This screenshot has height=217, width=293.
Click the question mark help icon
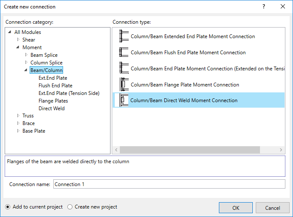coord(263,7)
